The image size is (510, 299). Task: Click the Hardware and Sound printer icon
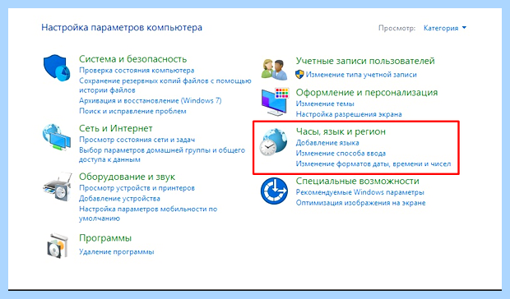click(x=58, y=187)
